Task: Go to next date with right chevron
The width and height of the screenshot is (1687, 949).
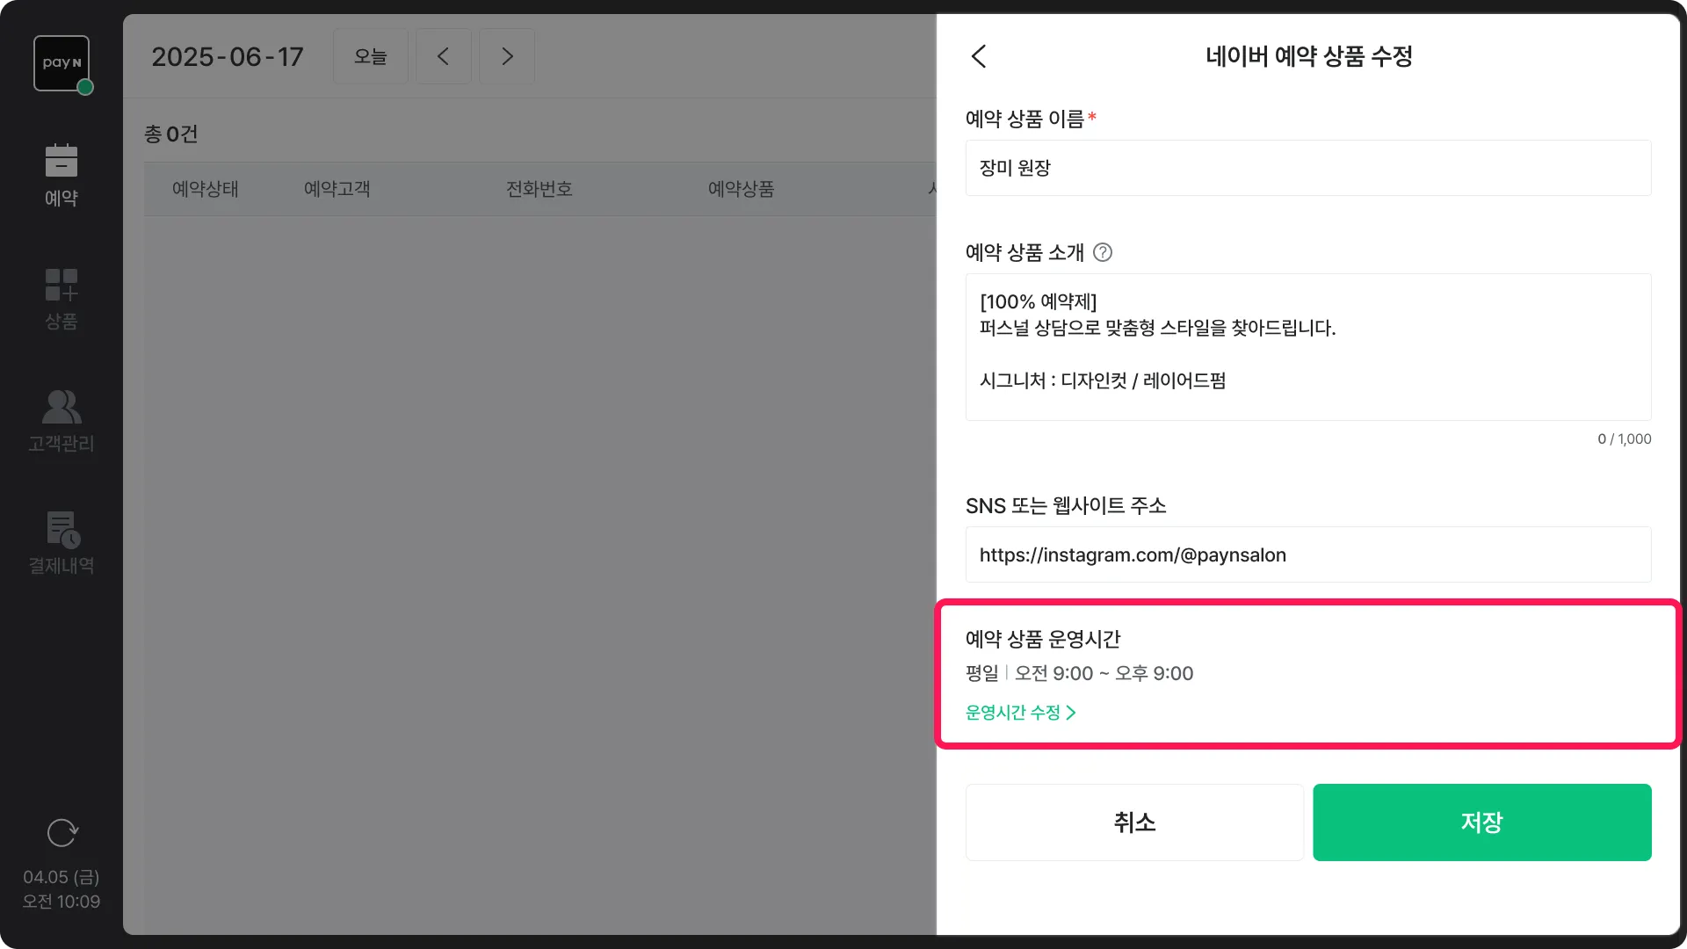Action: 507,56
